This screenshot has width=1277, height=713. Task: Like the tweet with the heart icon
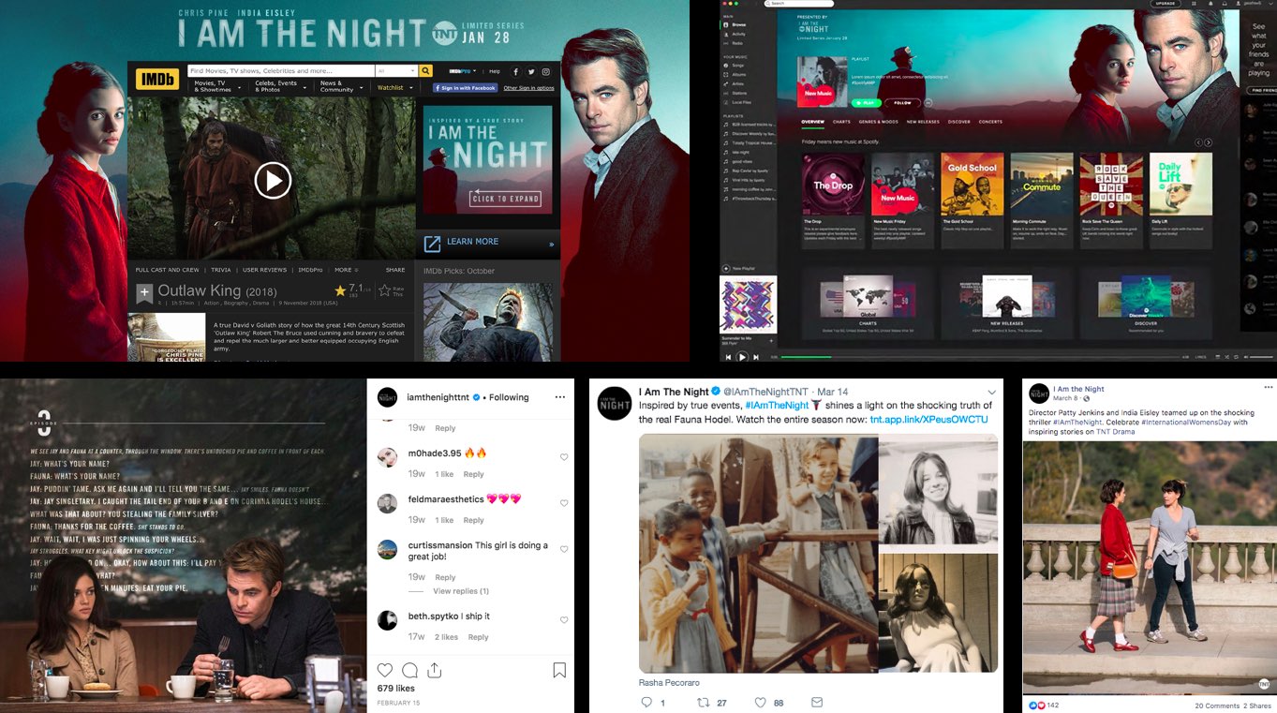[x=760, y=702]
